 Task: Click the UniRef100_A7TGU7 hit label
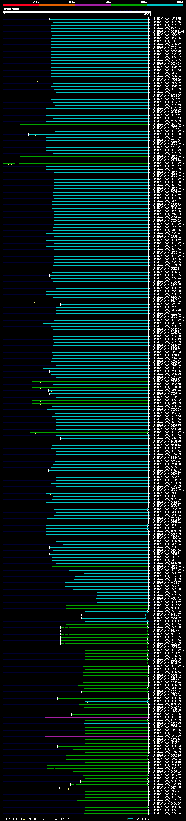coord(167,128)
